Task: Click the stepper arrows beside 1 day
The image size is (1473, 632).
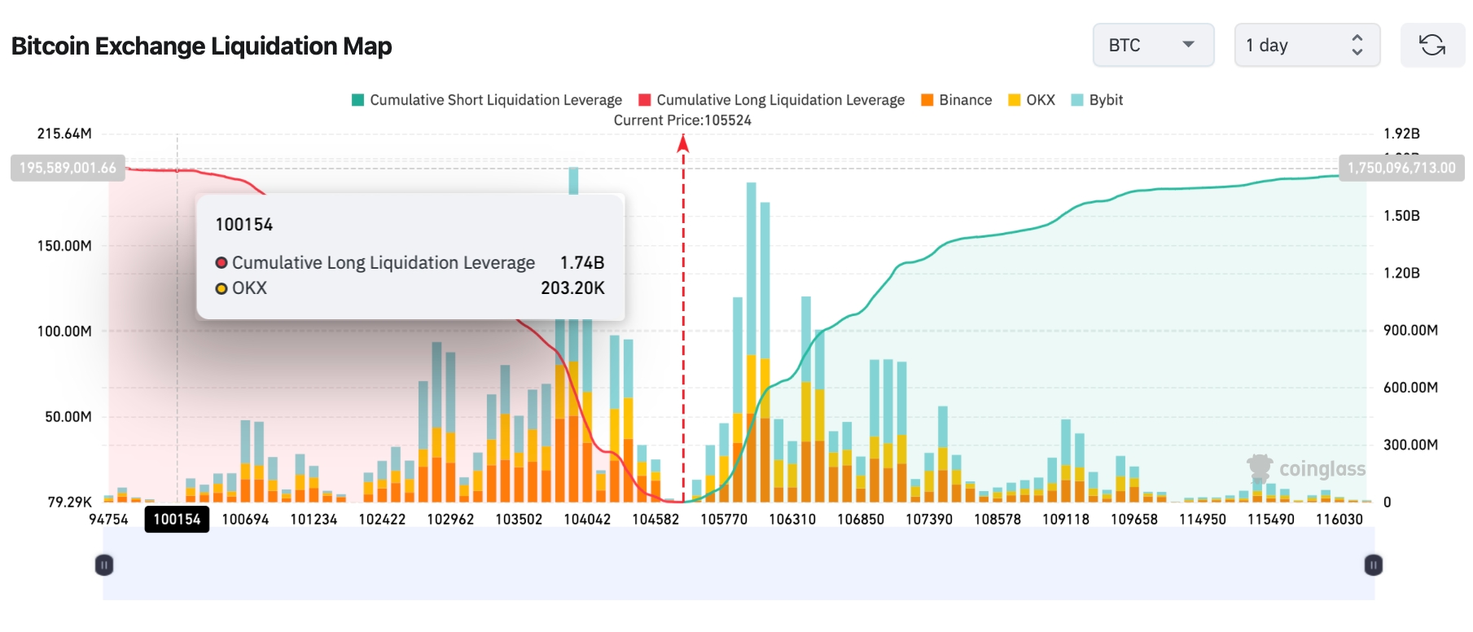Action: pyautogui.click(x=1357, y=46)
